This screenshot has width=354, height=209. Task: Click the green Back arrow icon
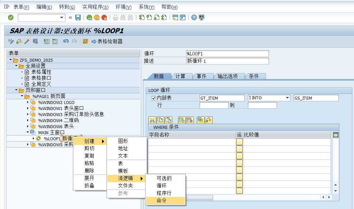tap(89, 17)
